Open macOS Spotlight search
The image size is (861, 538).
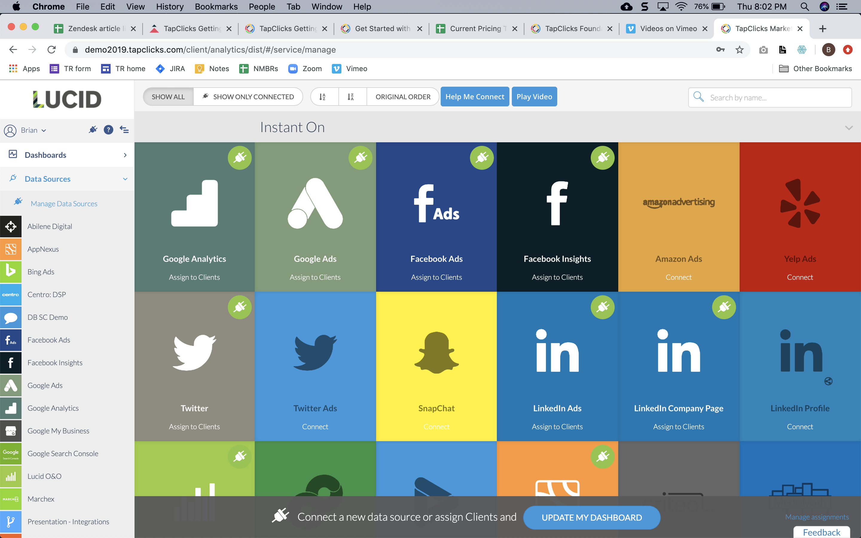[804, 6]
